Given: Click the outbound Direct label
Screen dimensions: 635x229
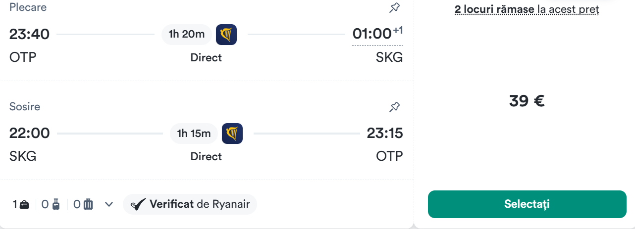Looking at the screenshot, I should point(206,58).
